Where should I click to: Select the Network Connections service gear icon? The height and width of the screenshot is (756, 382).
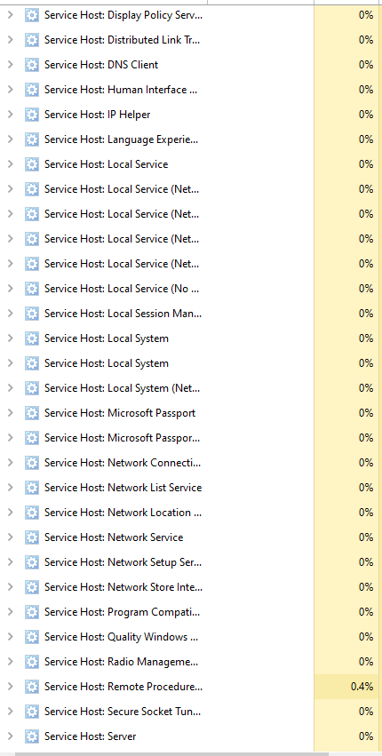(x=31, y=463)
